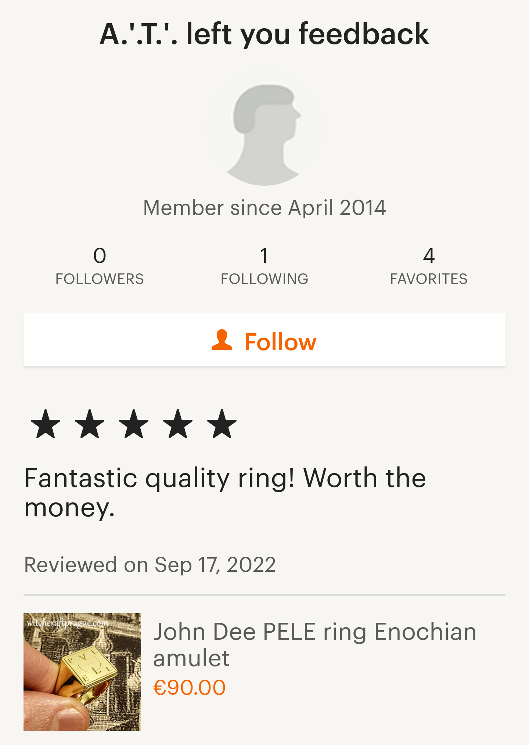The height and width of the screenshot is (745, 529).
Task: Click the €90.00 price
Action: (x=189, y=687)
